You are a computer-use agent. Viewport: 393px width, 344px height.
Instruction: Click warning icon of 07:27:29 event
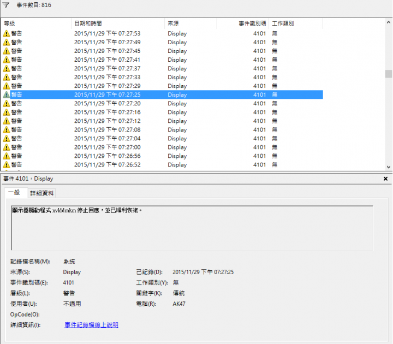pos(6,86)
